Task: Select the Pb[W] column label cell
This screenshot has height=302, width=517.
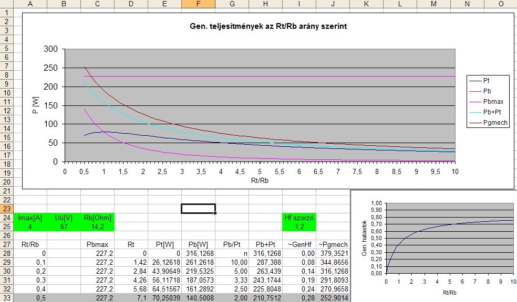Action: tap(198, 244)
